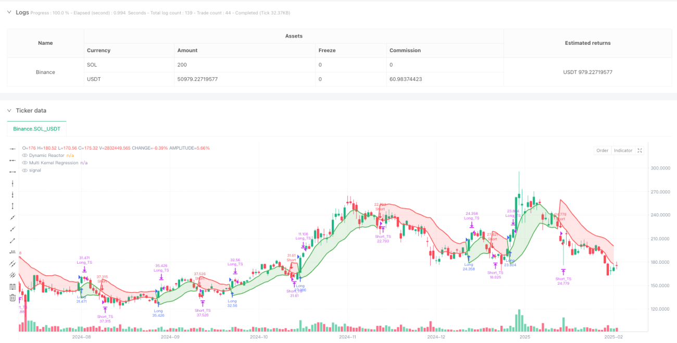Select the Fibonacci retracement lines tool
This screenshot has height=343, width=677.
pos(12,286)
